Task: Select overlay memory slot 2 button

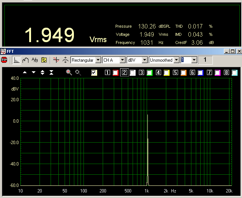Action: pyautogui.click(x=125, y=73)
